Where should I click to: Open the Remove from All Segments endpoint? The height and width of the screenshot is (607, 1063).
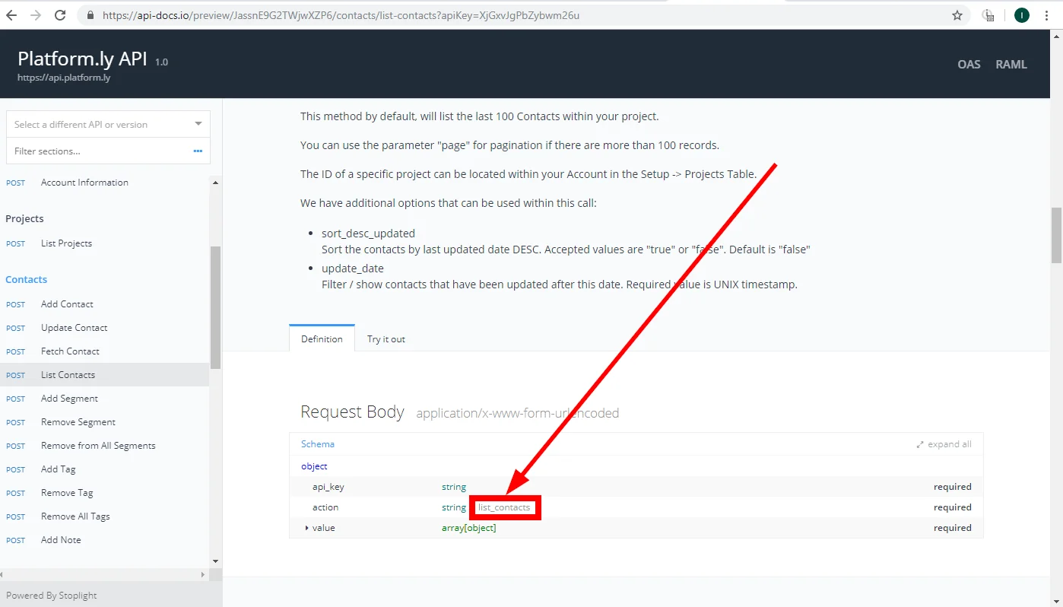tap(98, 446)
